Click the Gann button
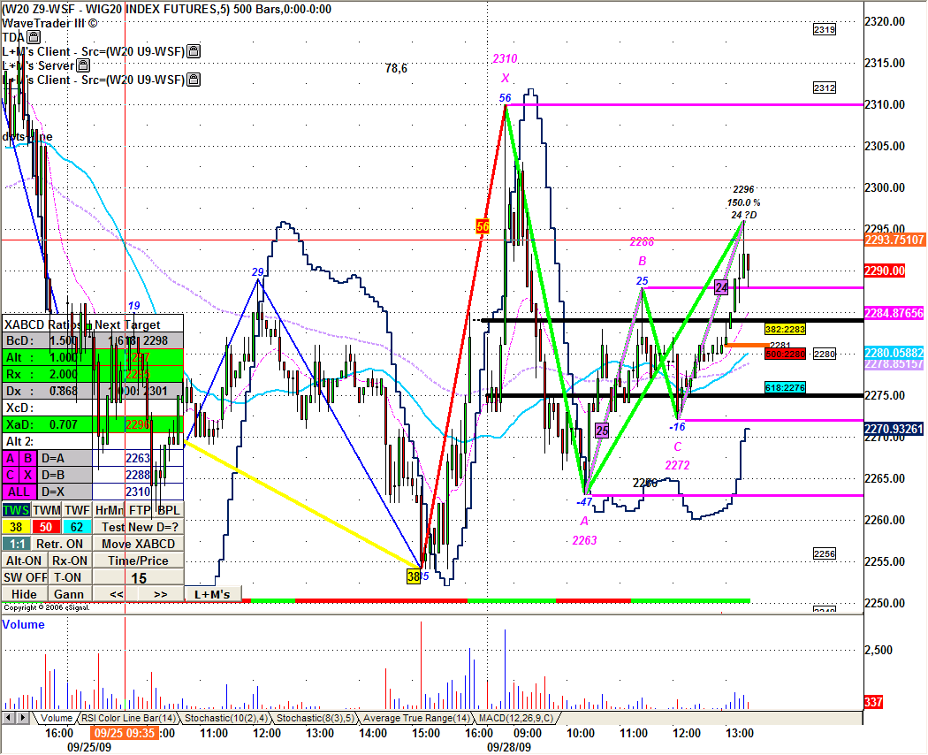 [x=69, y=594]
